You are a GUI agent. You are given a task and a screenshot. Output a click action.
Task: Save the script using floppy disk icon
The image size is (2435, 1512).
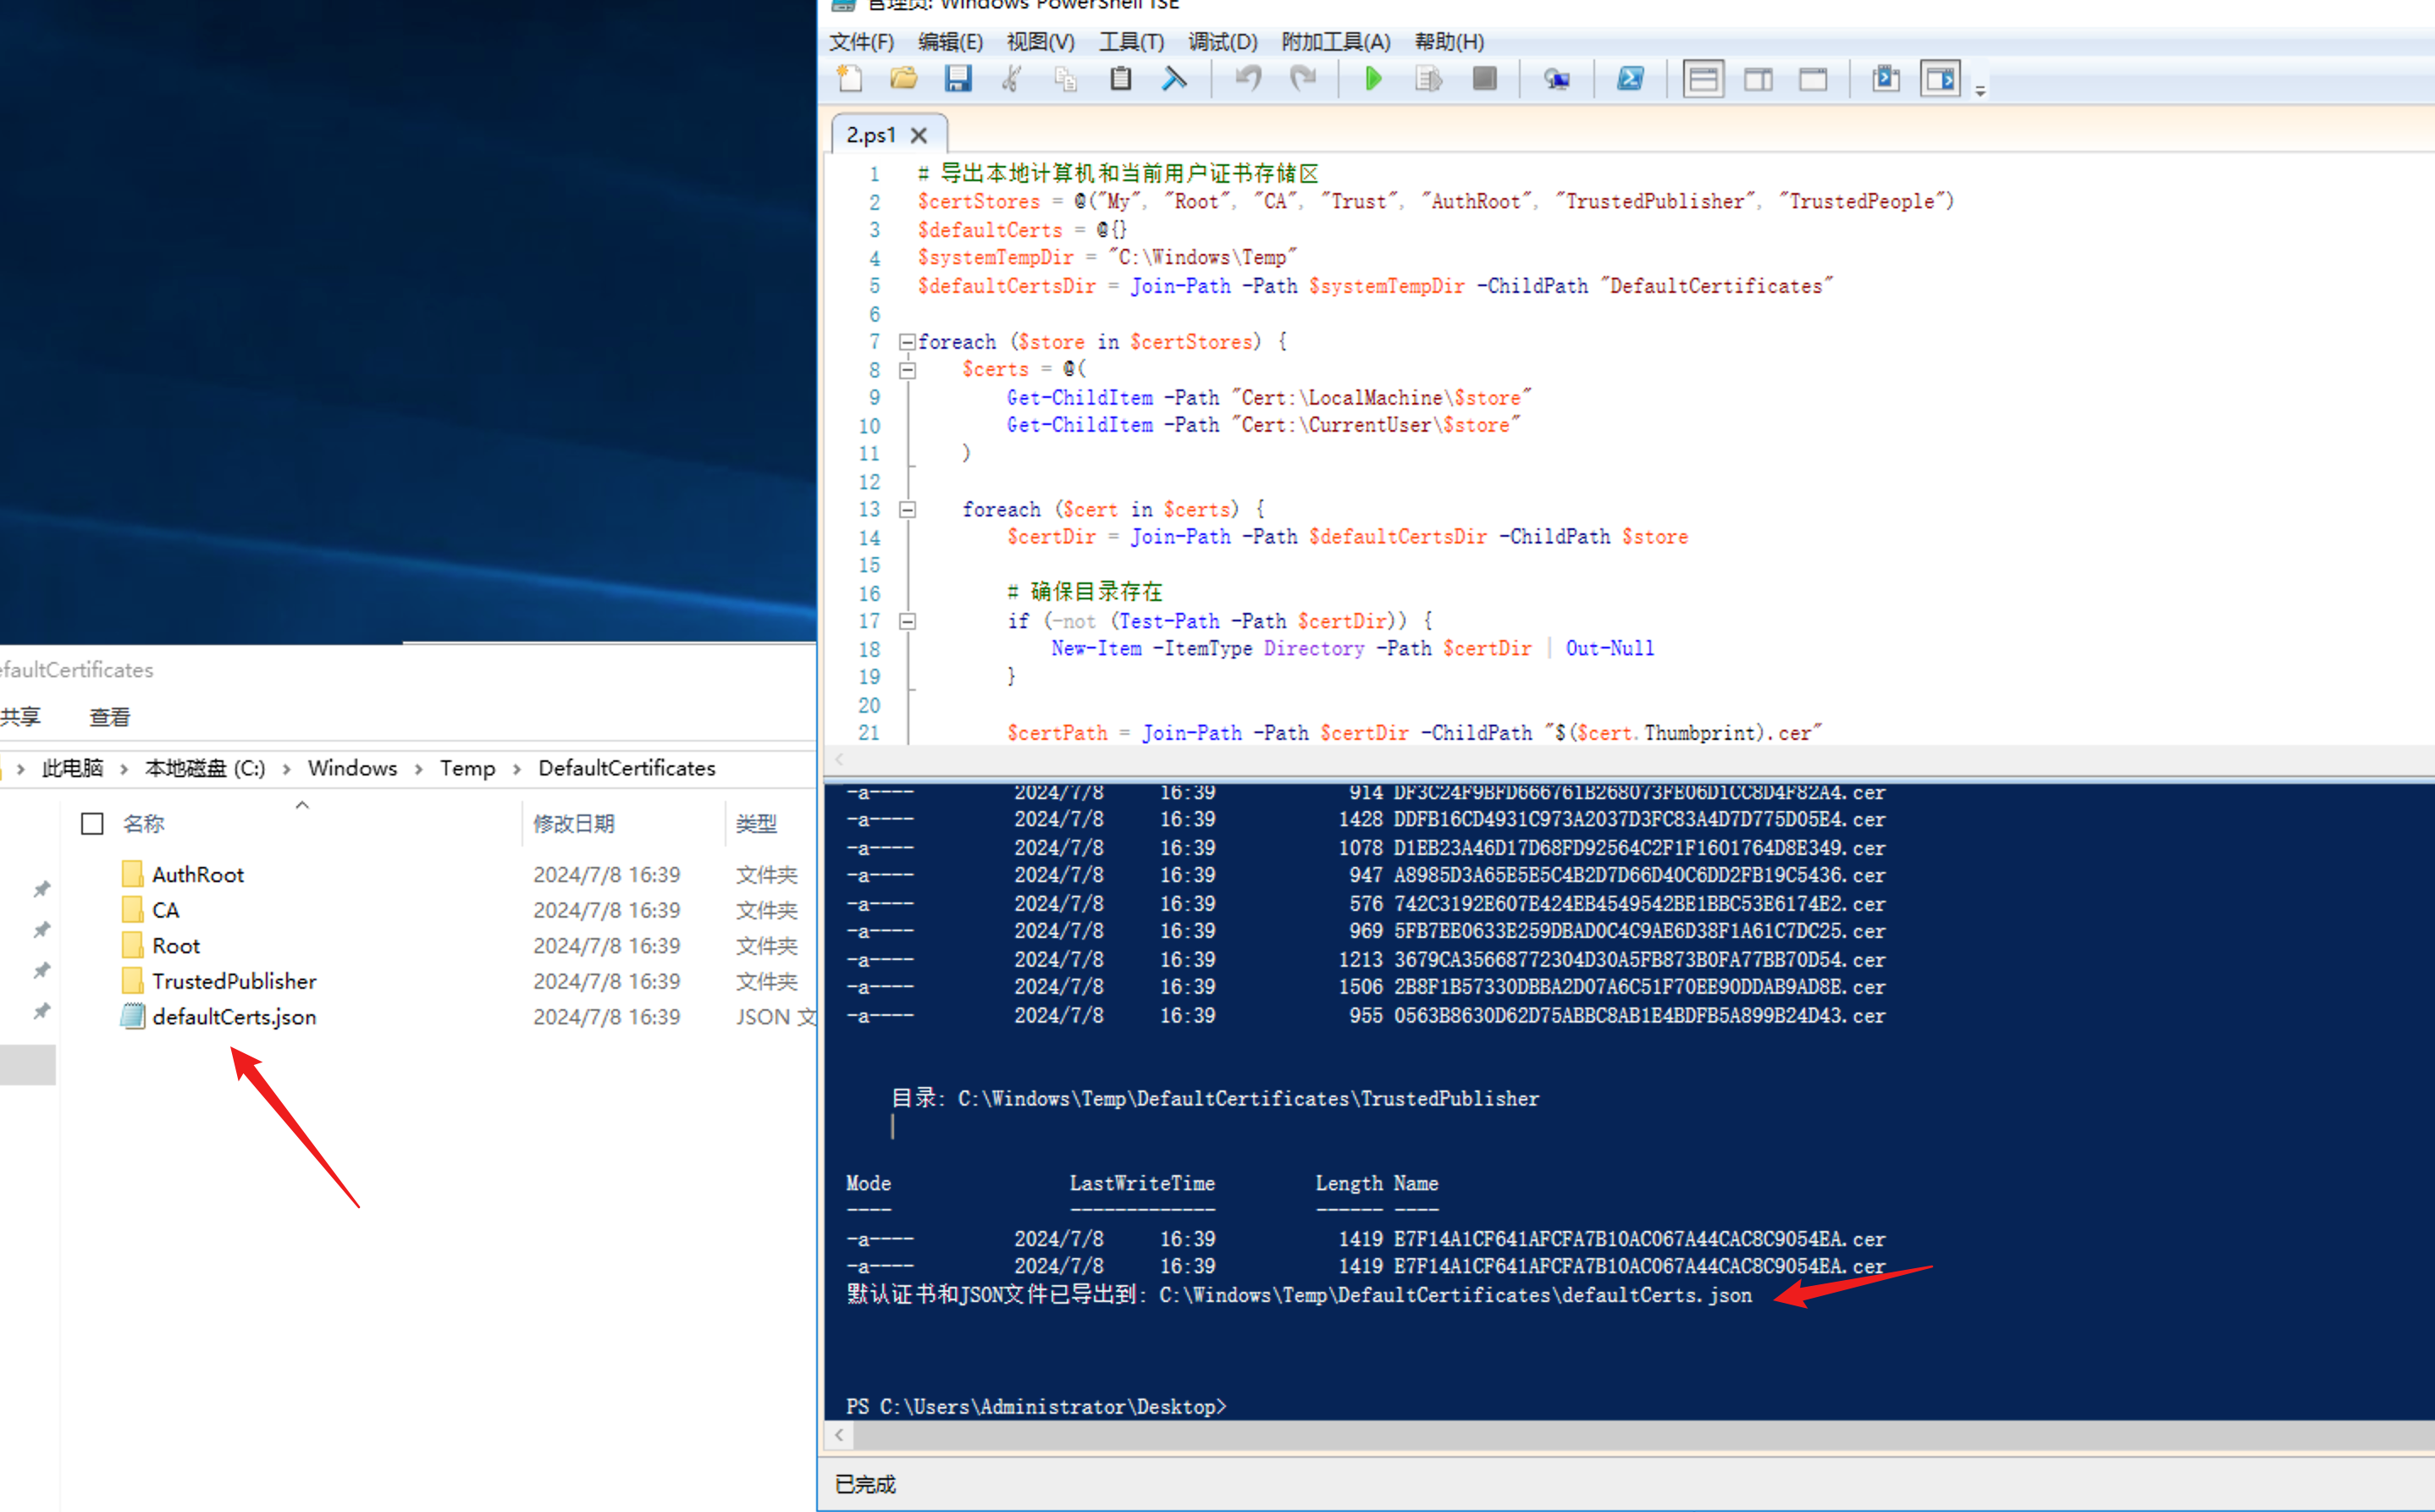958,79
